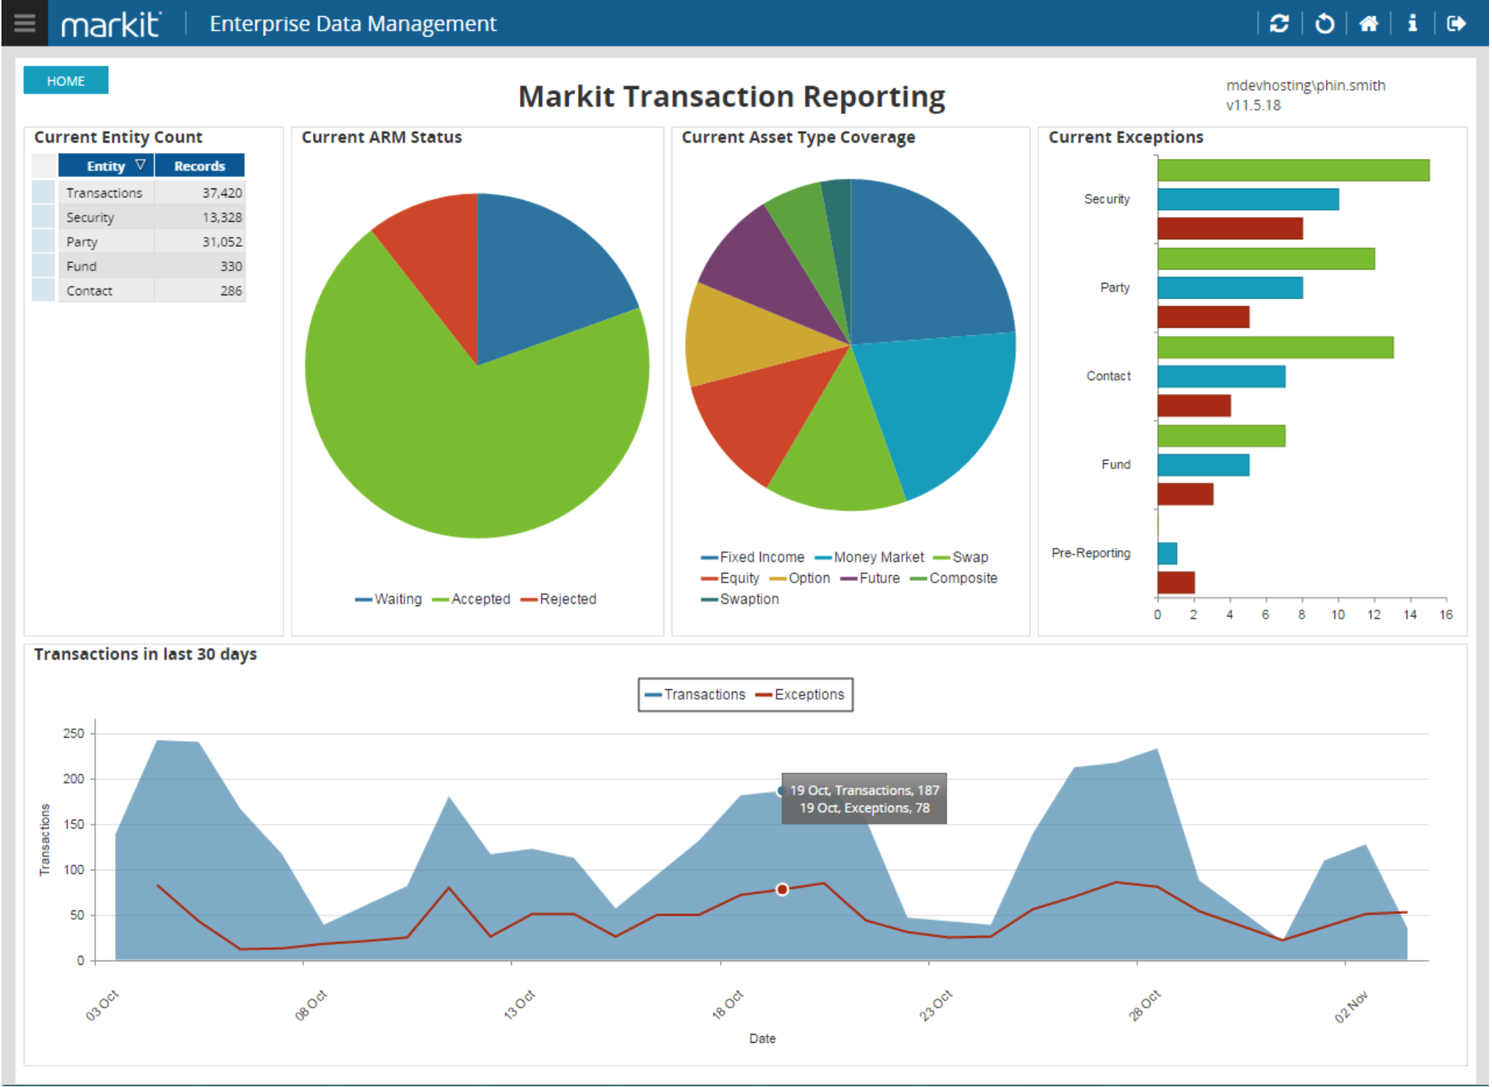This screenshot has height=1087, width=1492.
Task: Open the info icon
Action: point(1412,24)
